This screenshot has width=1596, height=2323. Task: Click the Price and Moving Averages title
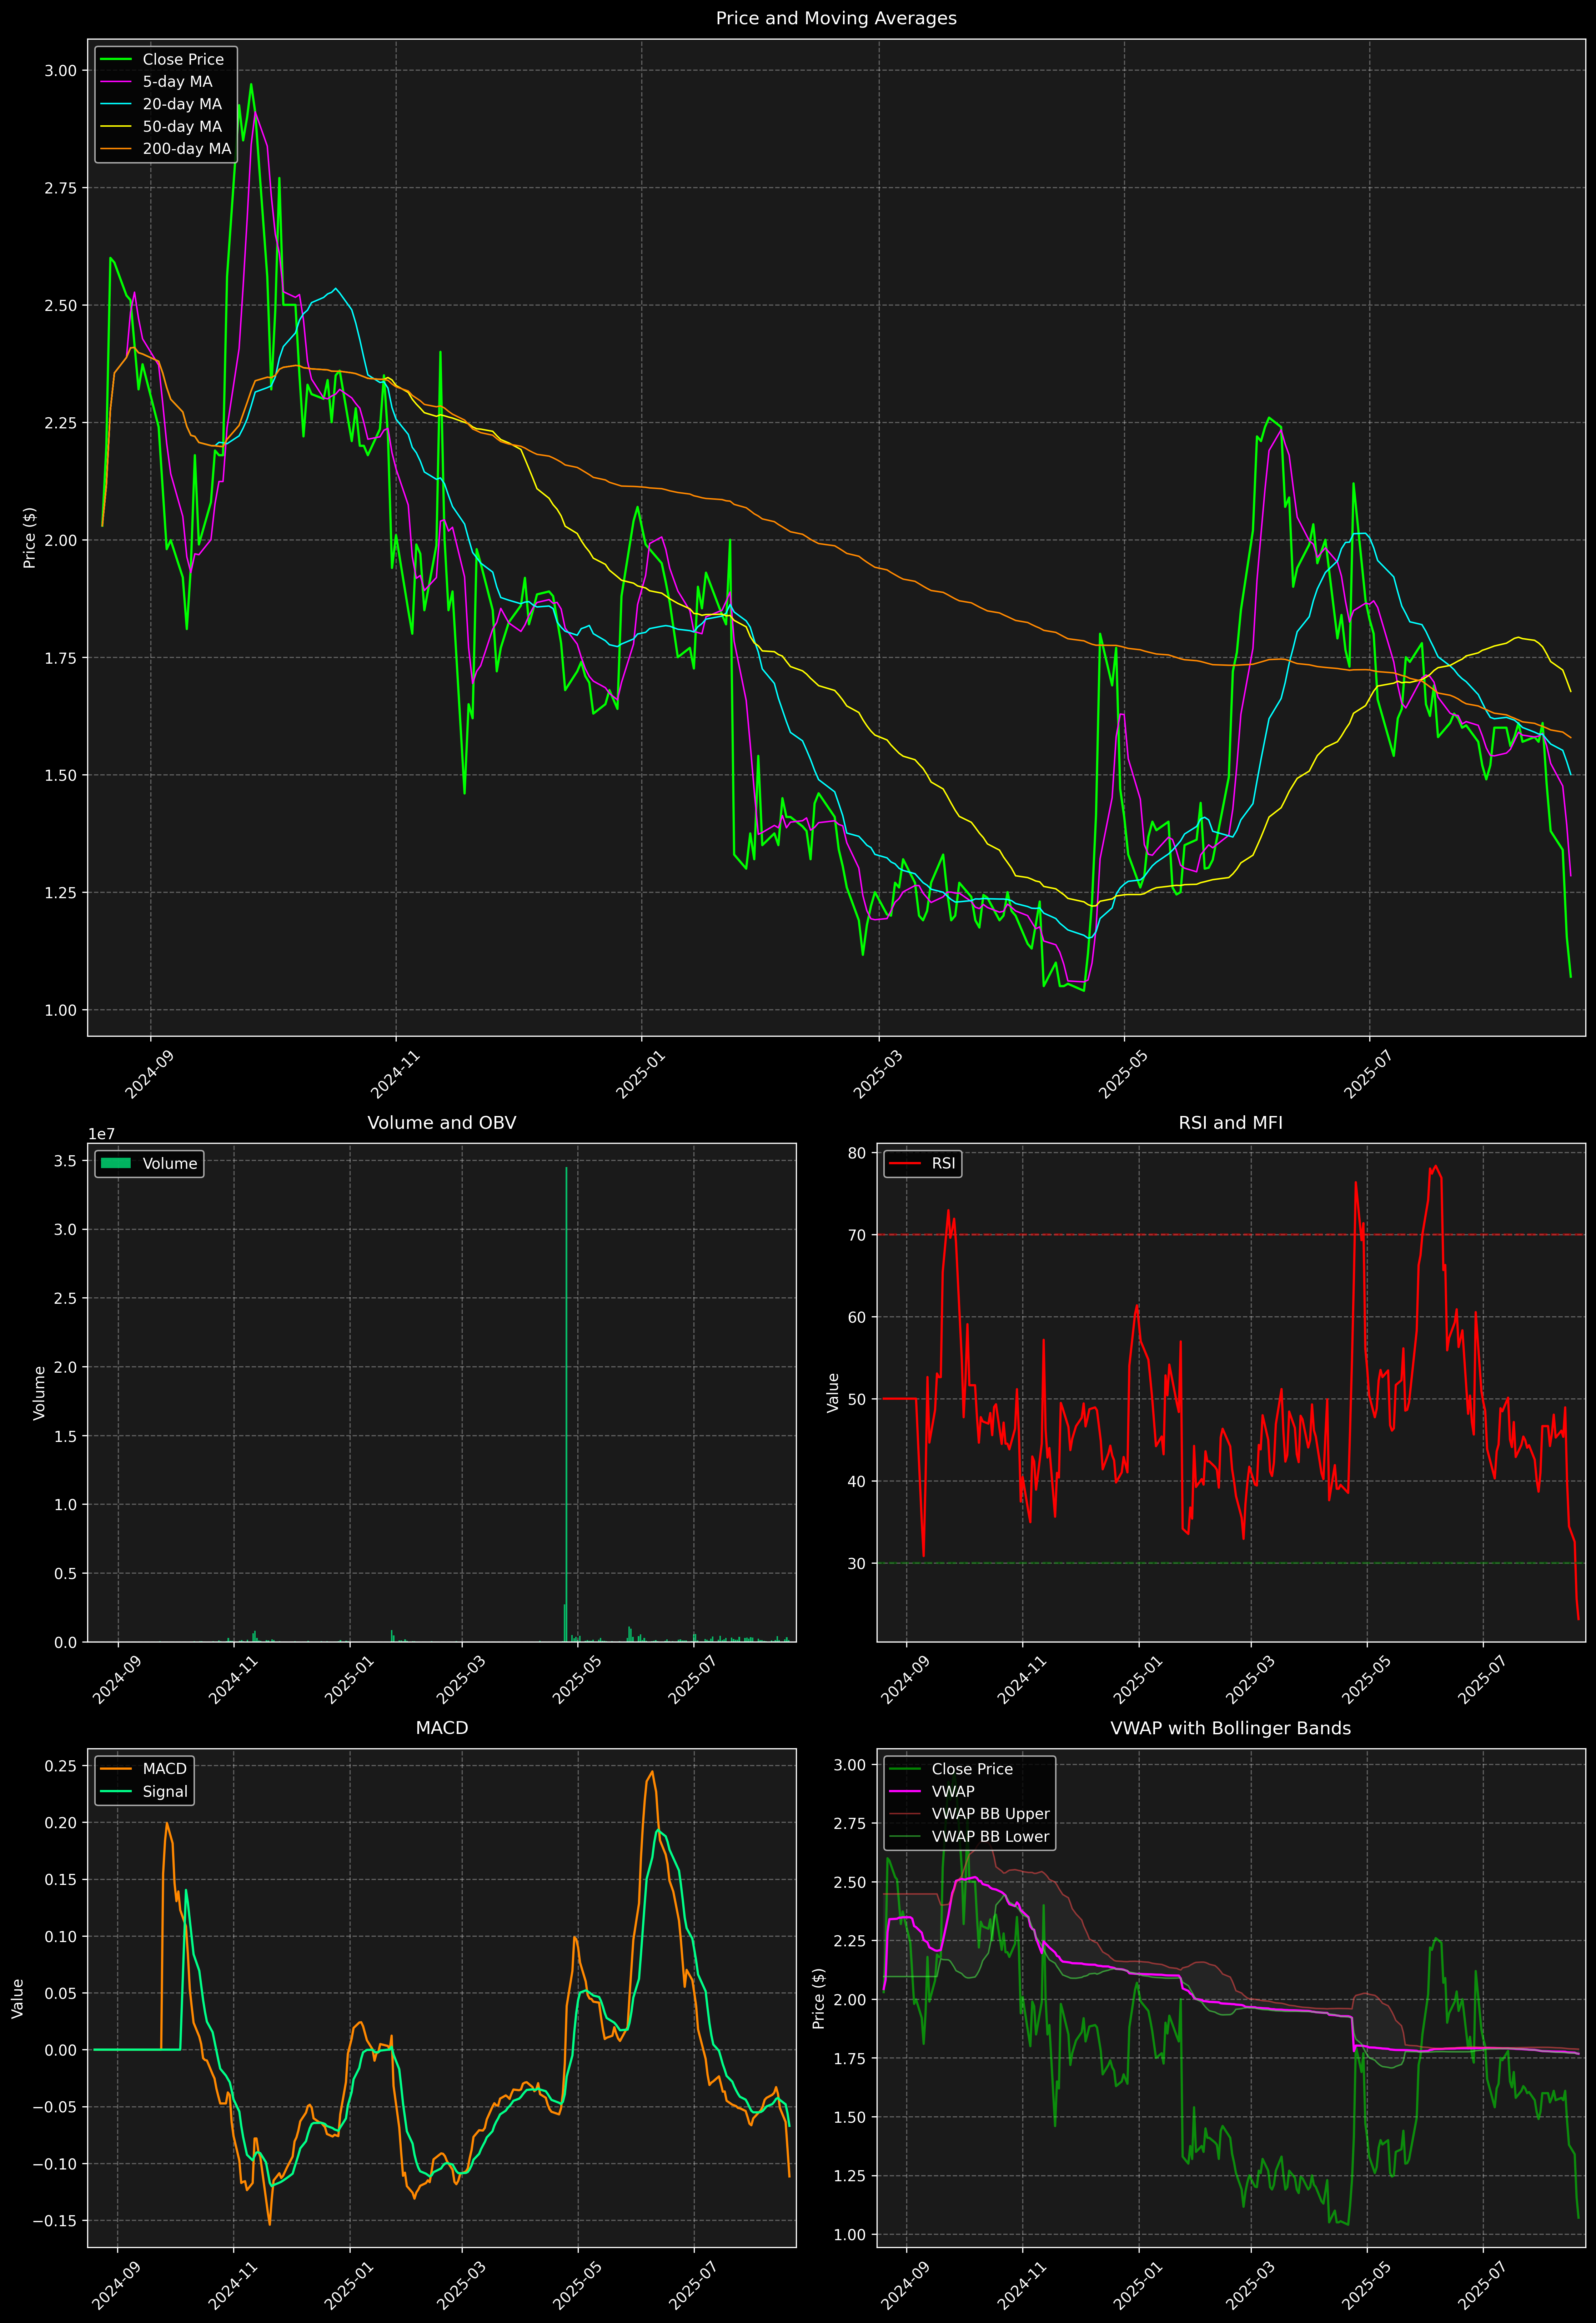point(836,18)
